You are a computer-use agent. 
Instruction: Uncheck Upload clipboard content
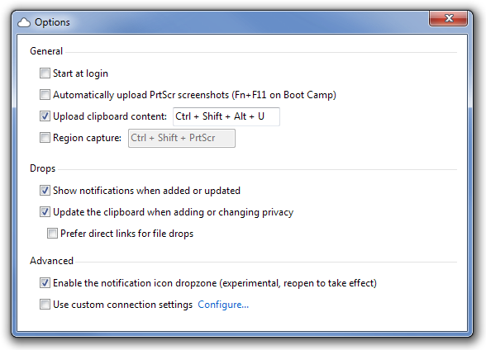45,116
